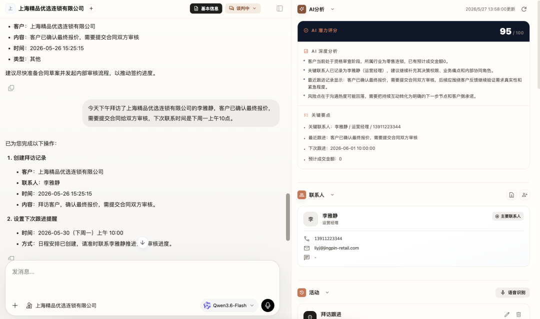Screen dimensions: 540x319
Task: Click the phone icon beside 13911223344
Action: [x=306, y=239]
